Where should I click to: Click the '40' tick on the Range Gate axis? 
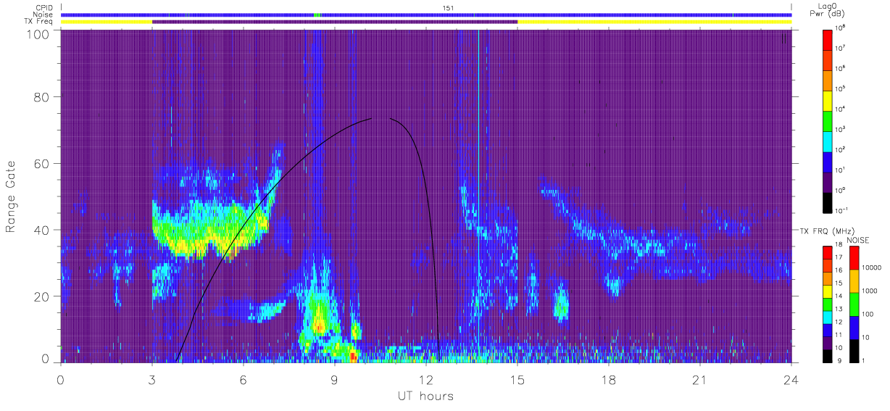pos(41,230)
